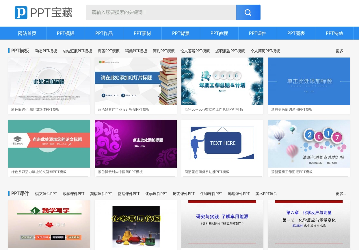The height and width of the screenshot is (250, 359).
Task: Open the 论文答辩PPT模板 category link
Action: (195, 51)
